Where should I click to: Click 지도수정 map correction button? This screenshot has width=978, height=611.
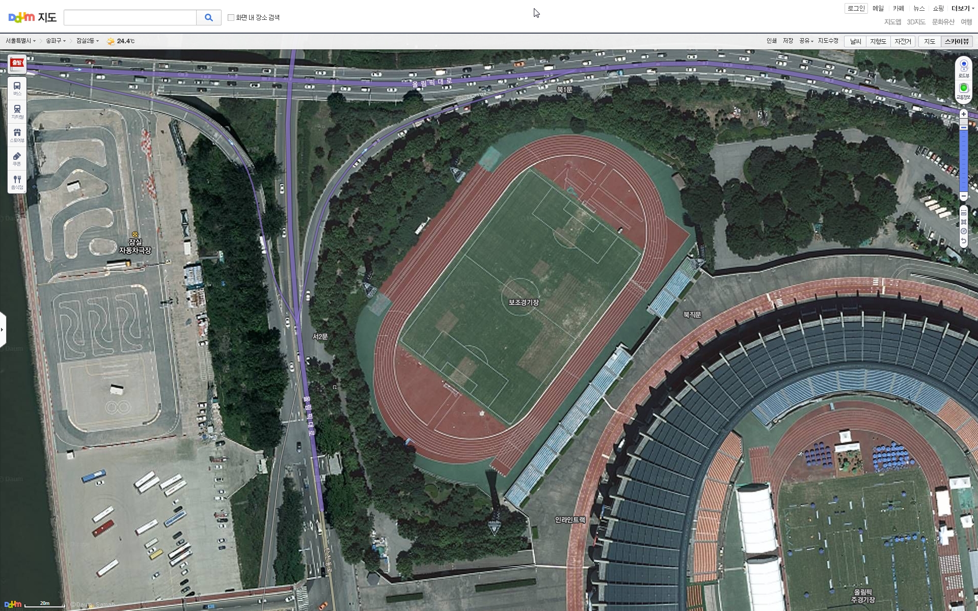pyautogui.click(x=828, y=41)
